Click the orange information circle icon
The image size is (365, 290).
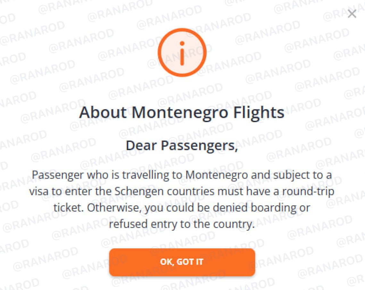tap(182, 52)
